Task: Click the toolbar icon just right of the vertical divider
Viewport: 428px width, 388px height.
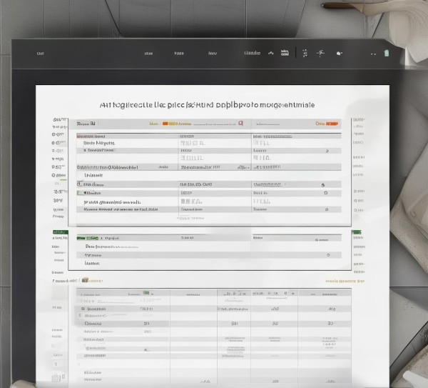Action: pos(305,53)
